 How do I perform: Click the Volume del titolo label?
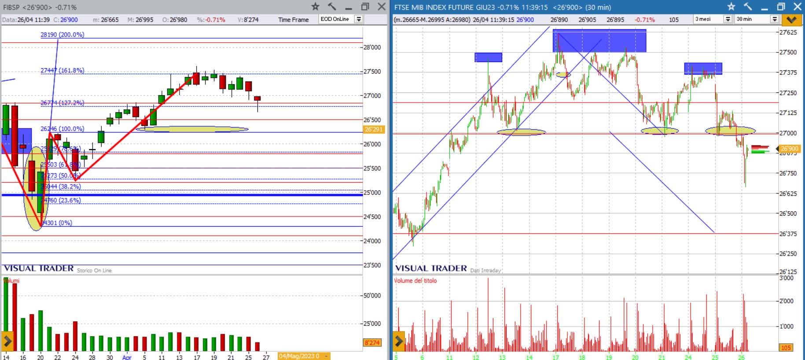click(x=415, y=281)
